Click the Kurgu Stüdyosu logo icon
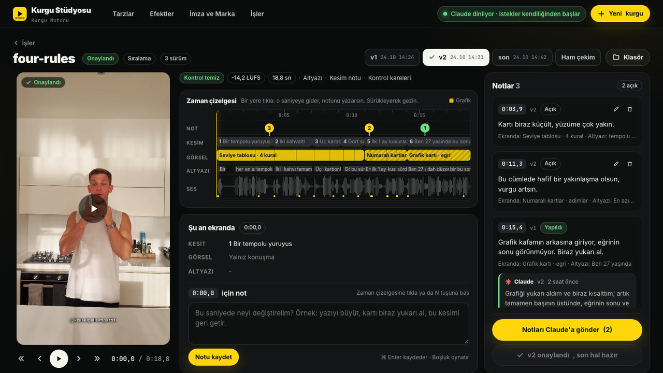 click(20, 13)
